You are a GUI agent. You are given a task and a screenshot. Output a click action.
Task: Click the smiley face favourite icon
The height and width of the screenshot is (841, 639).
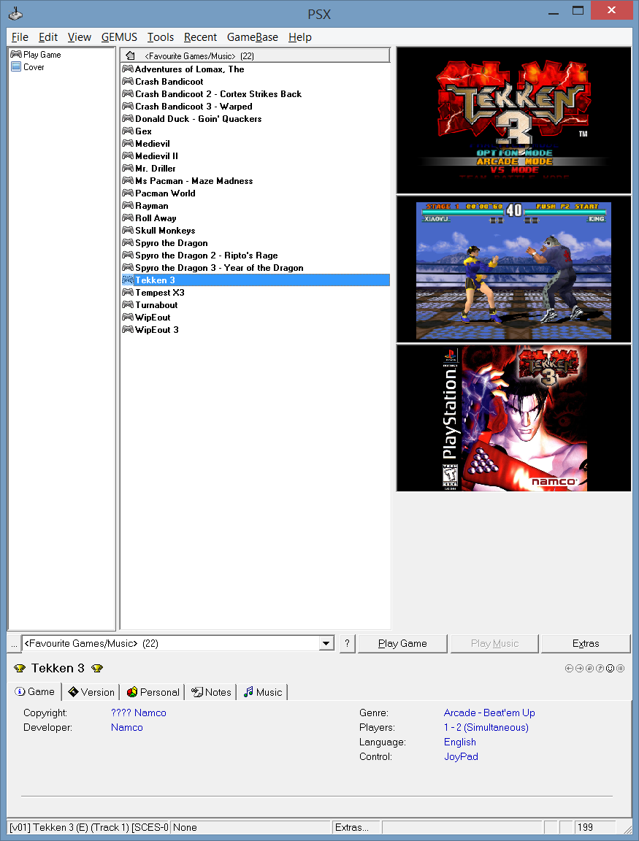[610, 668]
